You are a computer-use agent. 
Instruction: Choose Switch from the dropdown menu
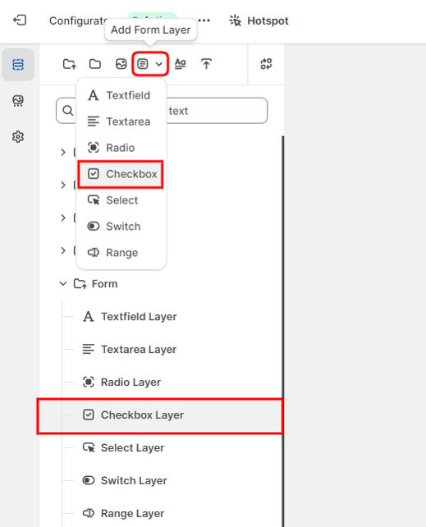pos(121,227)
